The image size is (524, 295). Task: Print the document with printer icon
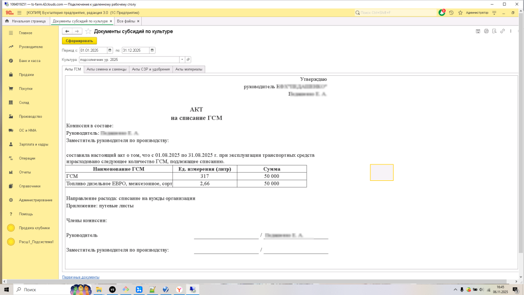point(486,31)
